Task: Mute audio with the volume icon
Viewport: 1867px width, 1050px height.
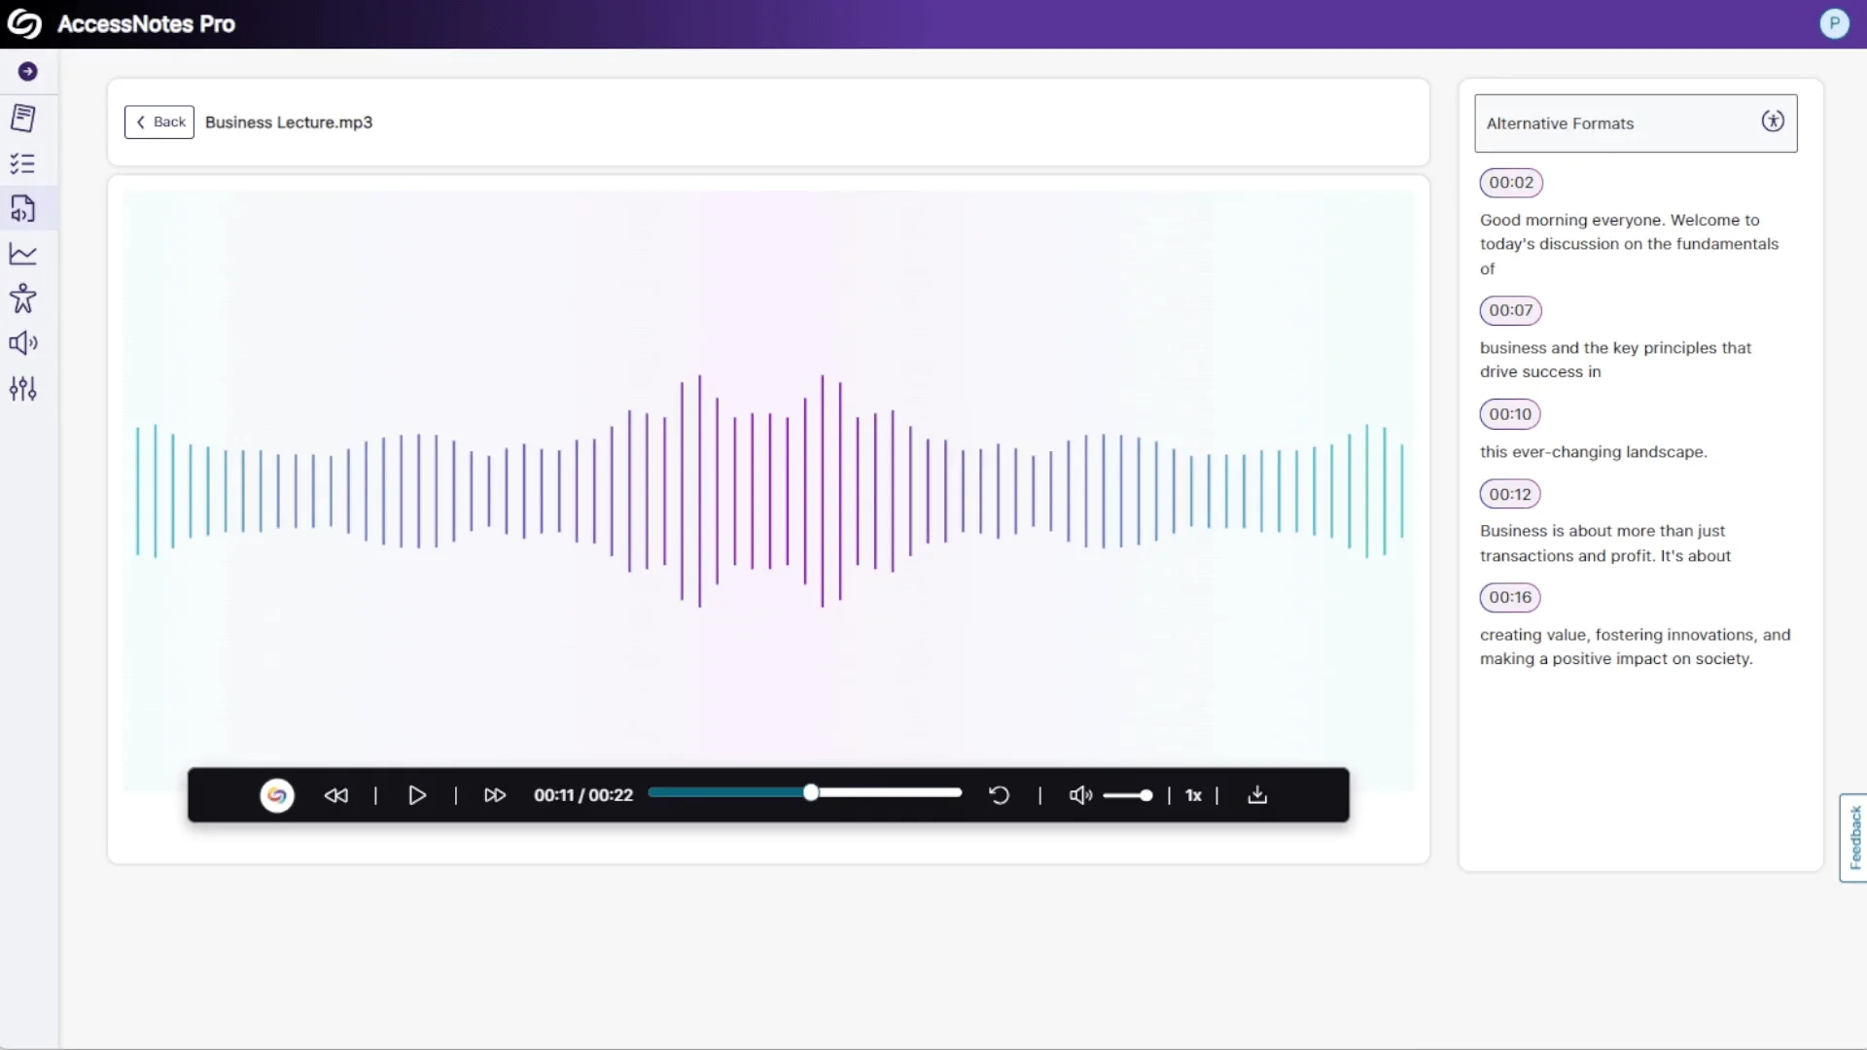Action: (1080, 795)
